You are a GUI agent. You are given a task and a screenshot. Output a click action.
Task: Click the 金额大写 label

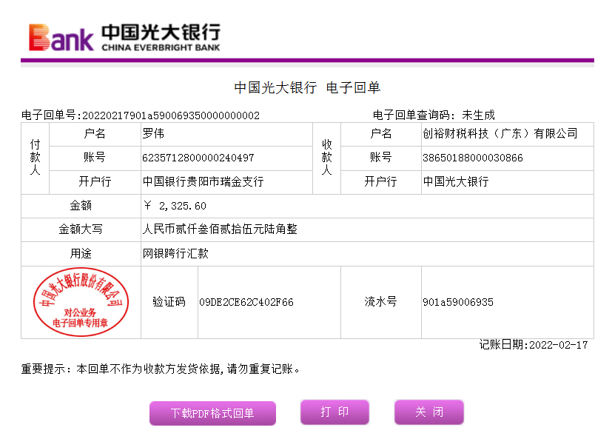(81, 229)
